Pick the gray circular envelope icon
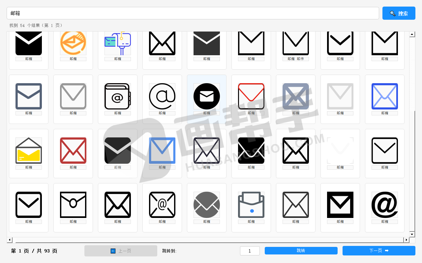The width and height of the screenshot is (422, 263). tap(207, 205)
